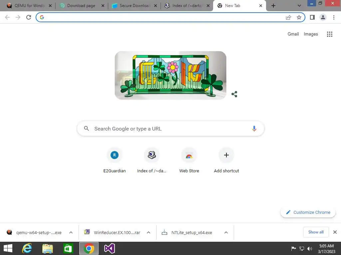Open the Action Center flag icon
This screenshot has width=341, height=255.
click(x=293, y=248)
